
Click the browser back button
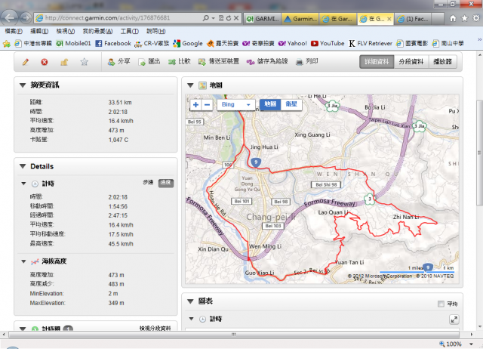9,18
